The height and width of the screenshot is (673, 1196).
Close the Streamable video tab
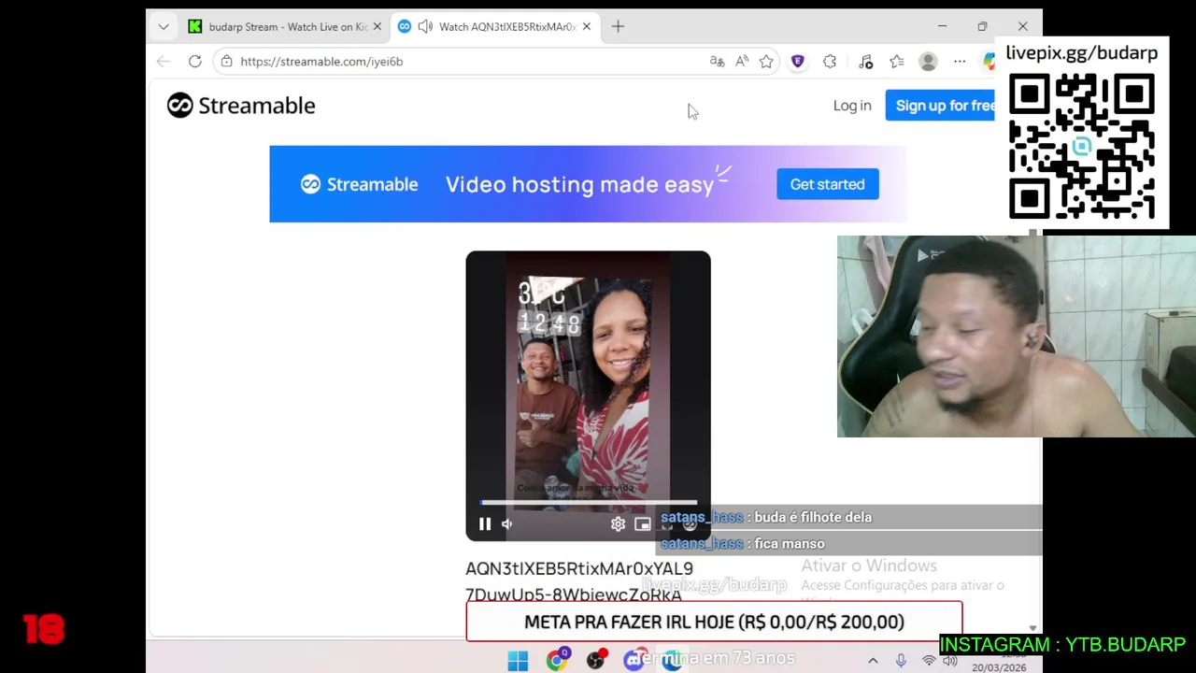point(587,26)
